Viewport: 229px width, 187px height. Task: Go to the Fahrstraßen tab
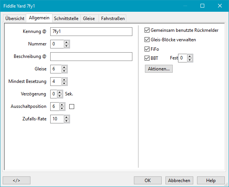point(113,18)
